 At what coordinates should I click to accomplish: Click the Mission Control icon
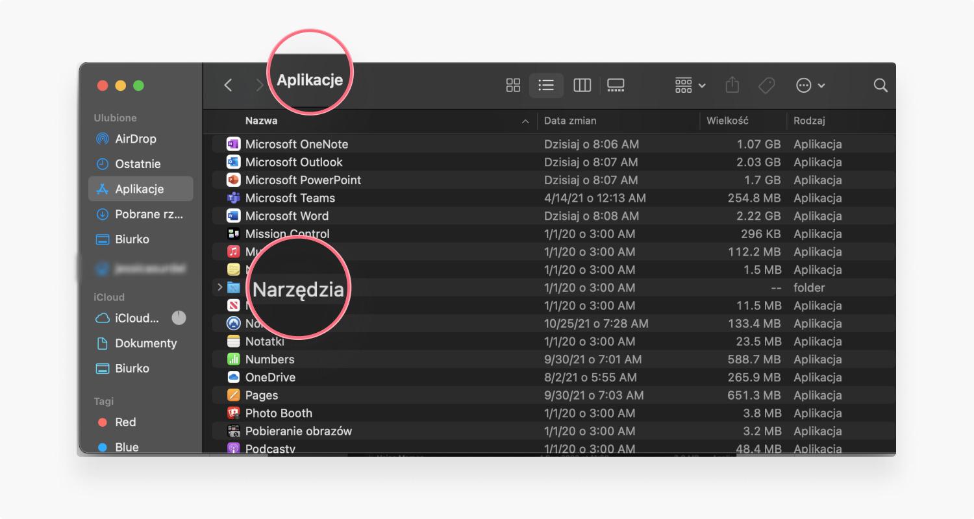click(x=234, y=234)
